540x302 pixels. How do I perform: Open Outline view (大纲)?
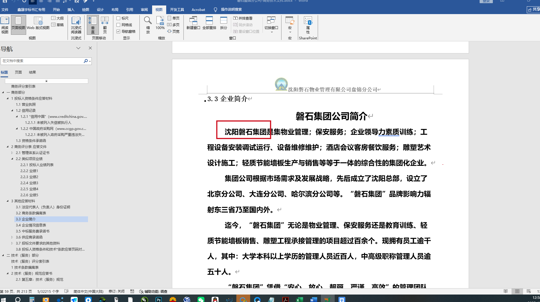[58, 18]
